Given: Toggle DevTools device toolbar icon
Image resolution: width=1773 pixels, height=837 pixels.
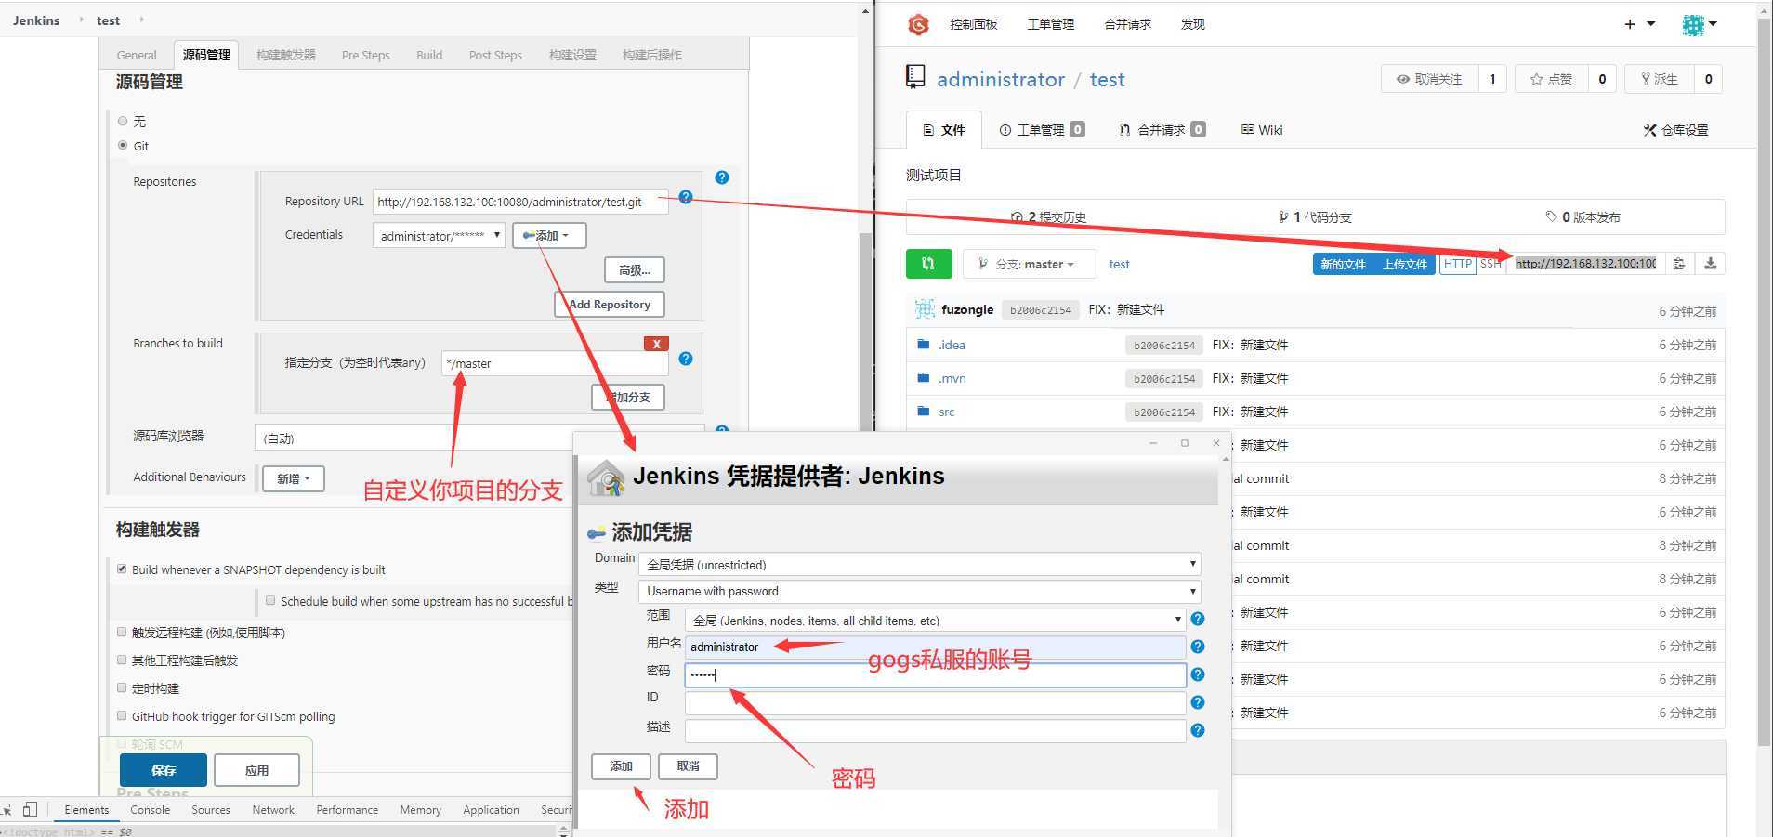Looking at the screenshot, I should coord(31,810).
